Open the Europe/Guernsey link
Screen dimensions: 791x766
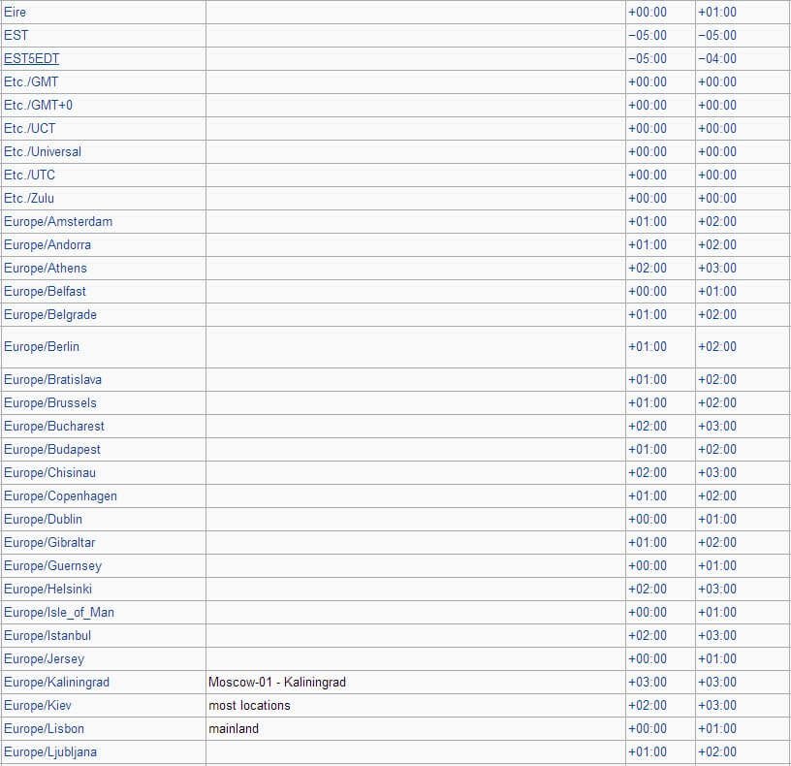pyautogui.click(x=53, y=565)
